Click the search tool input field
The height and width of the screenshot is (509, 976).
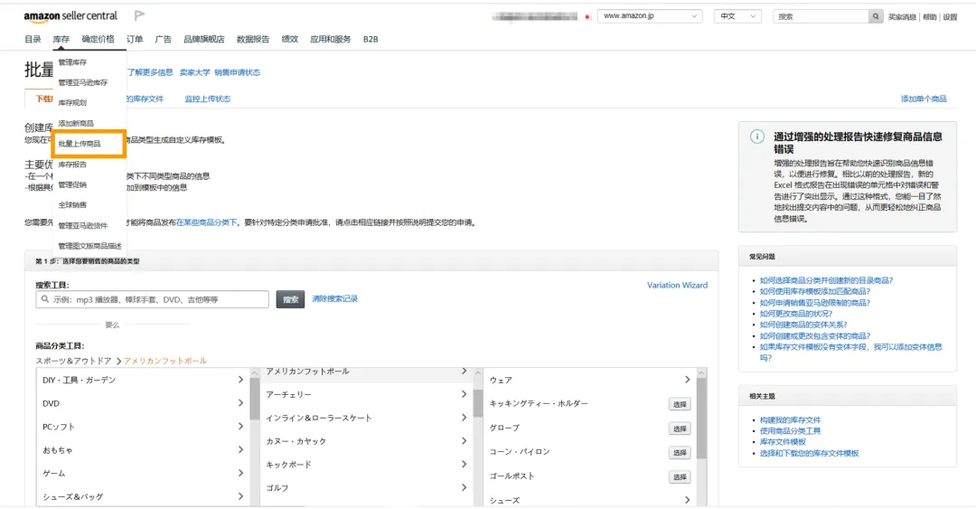point(153,299)
